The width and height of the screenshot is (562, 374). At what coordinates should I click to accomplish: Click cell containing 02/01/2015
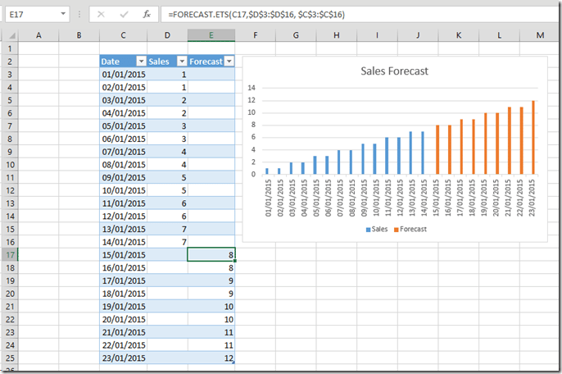coord(123,87)
